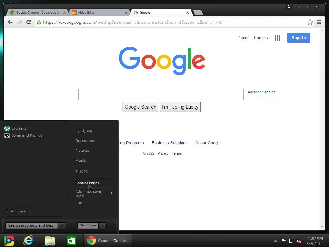Close the Google Chrome Download tab
The height and width of the screenshot is (247, 329).
click(64, 13)
